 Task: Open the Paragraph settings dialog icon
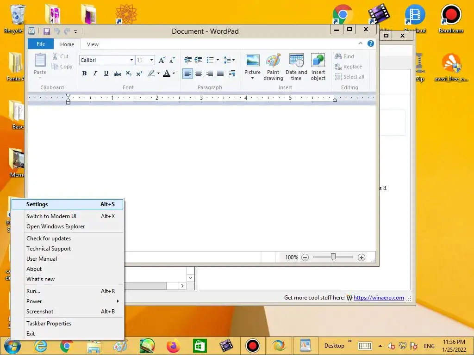(232, 73)
